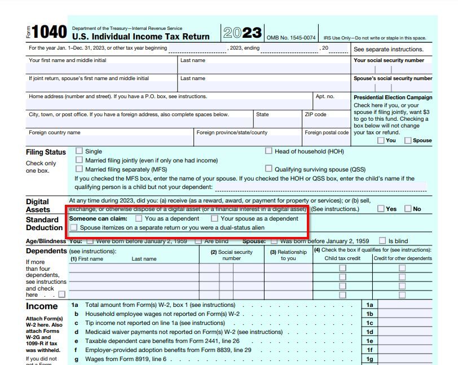Click your Last name field
Image resolution: width=458 pixels, height=365 pixels.
point(264,69)
